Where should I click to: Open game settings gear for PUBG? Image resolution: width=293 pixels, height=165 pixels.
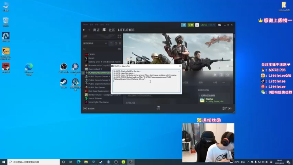pyautogui.click(x=215, y=75)
